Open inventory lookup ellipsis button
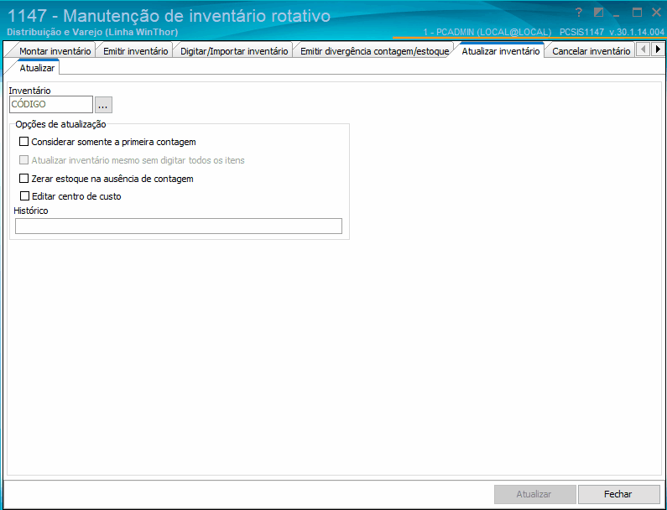The image size is (667, 510). pyautogui.click(x=103, y=105)
